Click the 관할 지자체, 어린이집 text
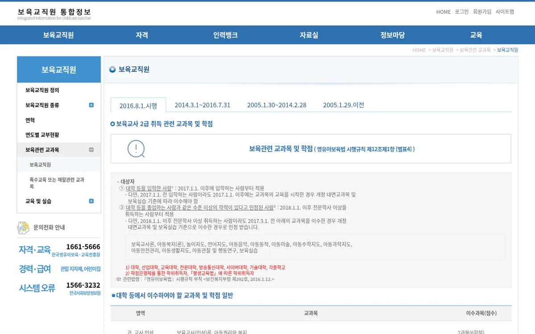This screenshot has height=334, width=535. (x=80, y=269)
